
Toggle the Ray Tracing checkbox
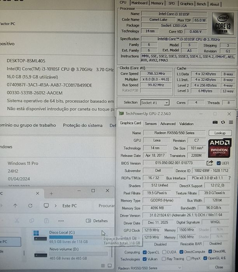pos(164,259)
